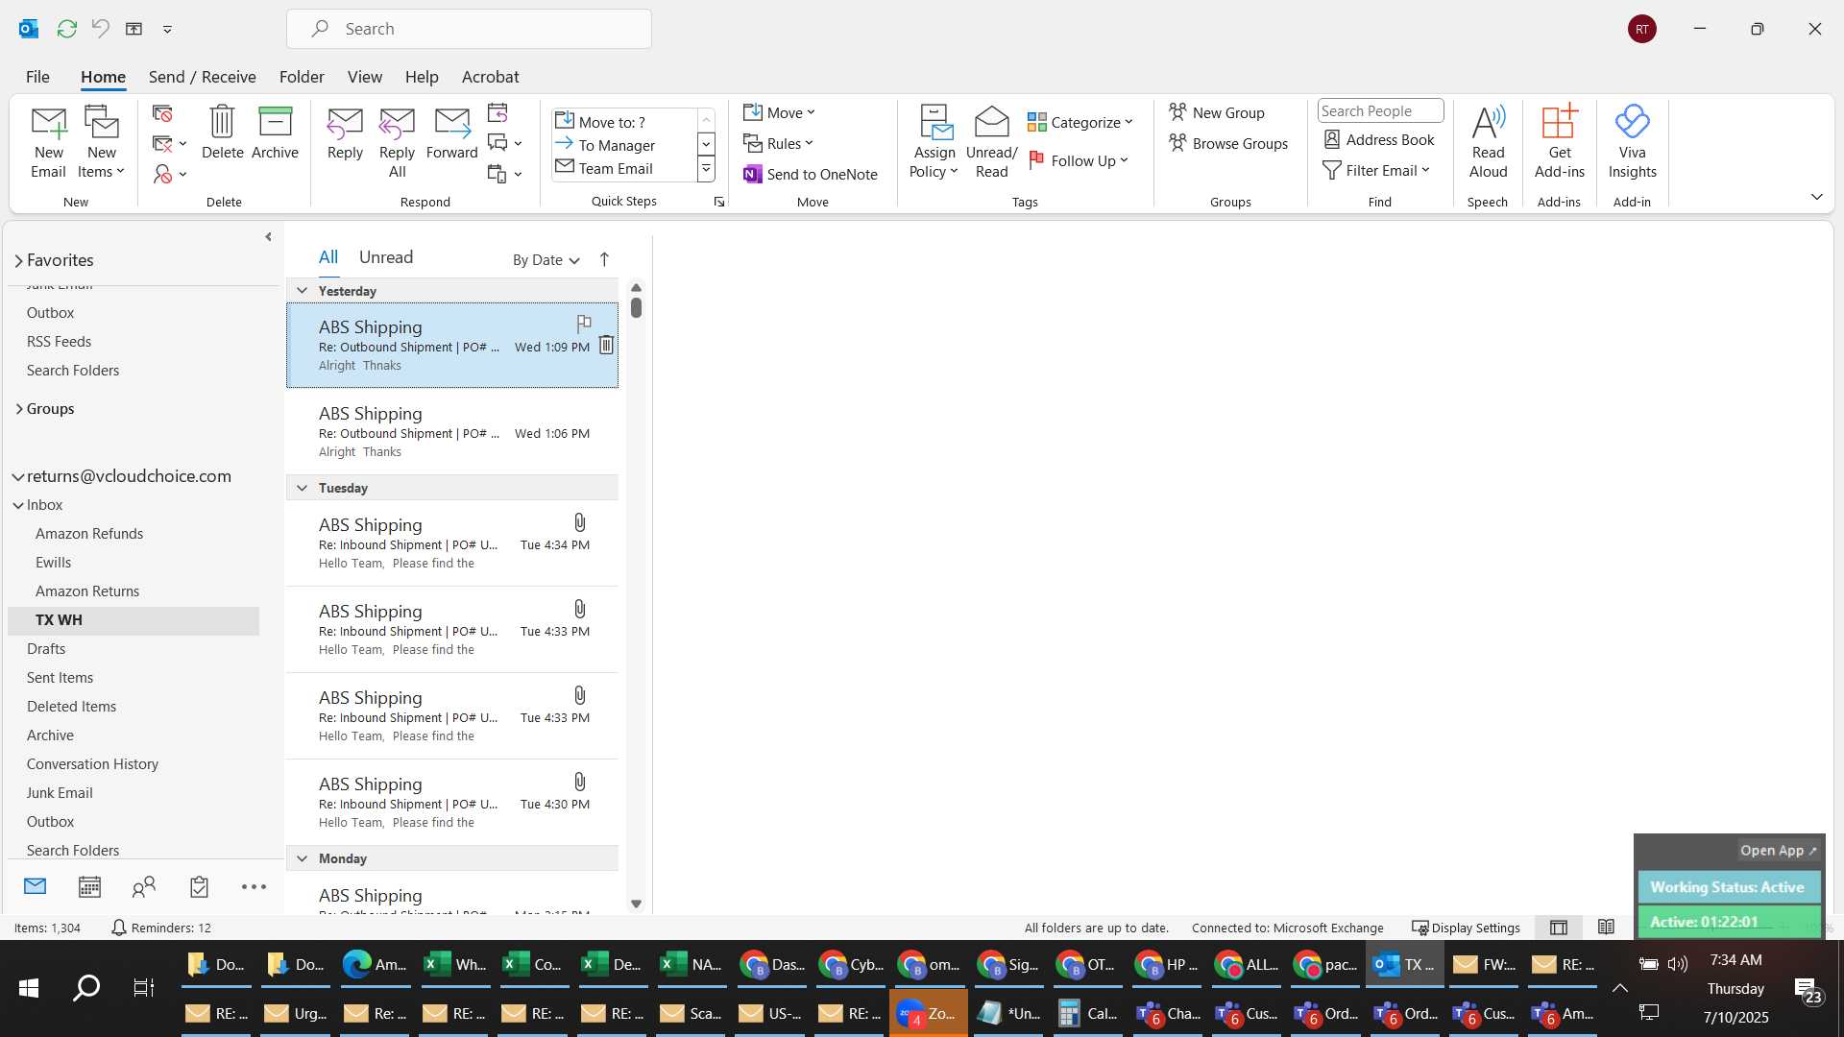The image size is (1844, 1037).
Task: Click the Sync/refresh icon in title bar
Action: coord(66,29)
